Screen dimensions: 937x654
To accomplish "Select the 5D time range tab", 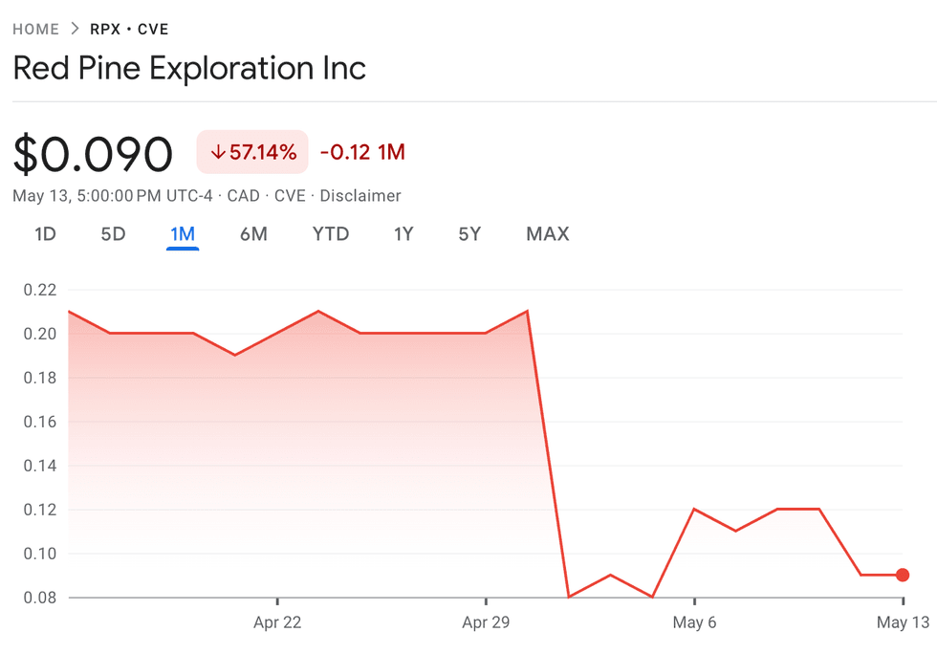I will 113,233.
